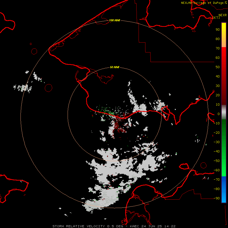Click the 0 value on velocity scale
This screenshot has width=228, height=228.
219,114
